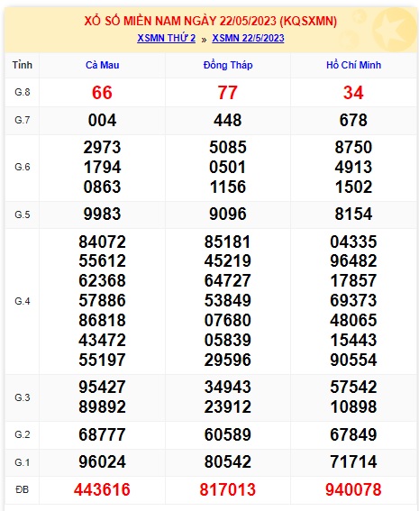Select the Cà Mau G.8 result 66
Image resolution: width=419 pixels, height=511 pixels.
click(102, 93)
